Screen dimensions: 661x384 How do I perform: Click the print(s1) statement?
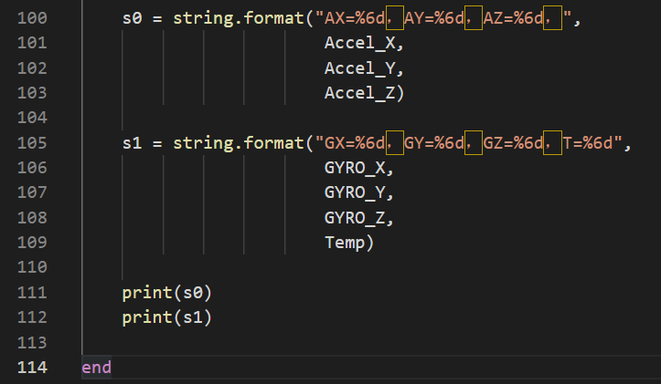click(x=167, y=317)
